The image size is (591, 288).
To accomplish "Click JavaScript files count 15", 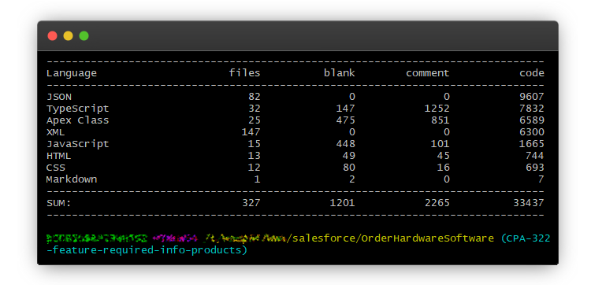I will pyautogui.click(x=255, y=144).
